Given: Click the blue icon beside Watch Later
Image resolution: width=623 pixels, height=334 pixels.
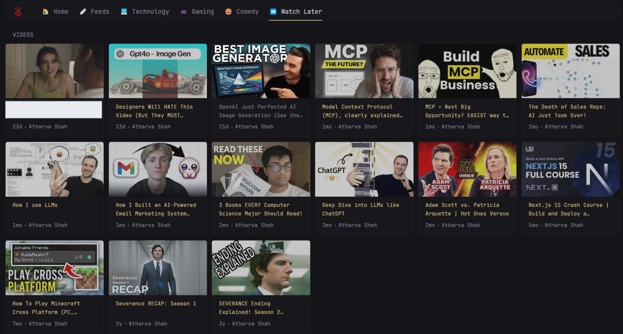Looking at the screenshot, I should [x=273, y=12].
